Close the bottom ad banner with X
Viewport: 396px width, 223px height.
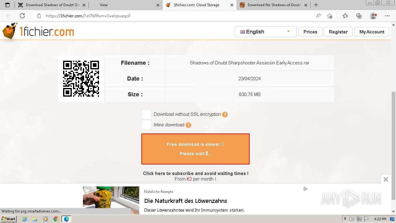(386, 179)
